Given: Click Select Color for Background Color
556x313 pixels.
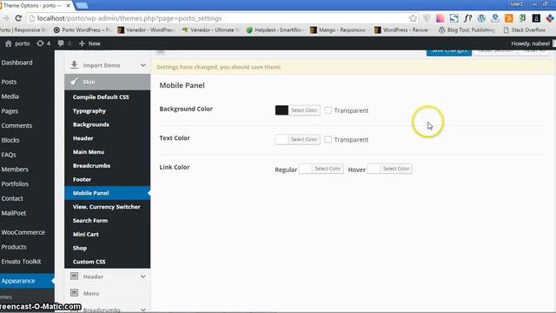Looking at the screenshot, I should pos(304,110).
